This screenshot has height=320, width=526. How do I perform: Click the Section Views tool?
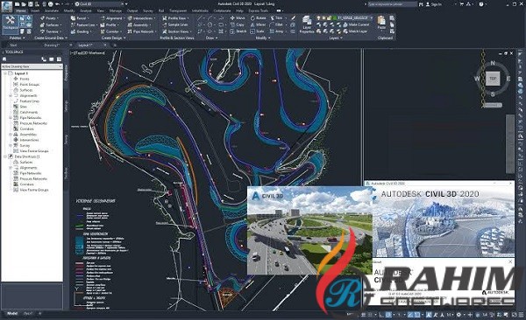176,31
